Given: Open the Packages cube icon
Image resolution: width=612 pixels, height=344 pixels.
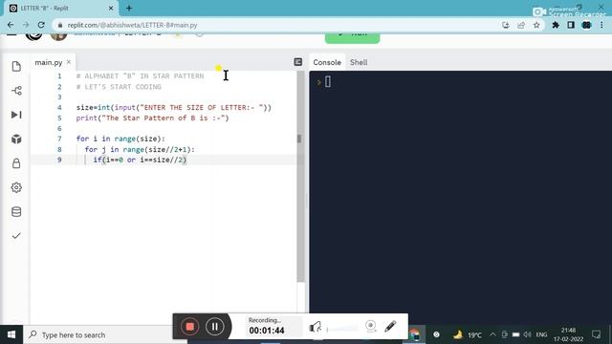Looking at the screenshot, I should pos(16,139).
